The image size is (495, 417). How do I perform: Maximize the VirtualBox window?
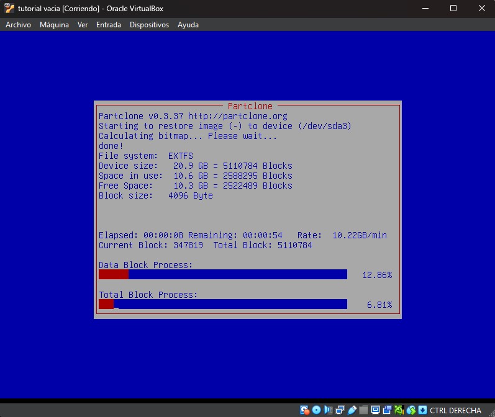(x=453, y=9)
